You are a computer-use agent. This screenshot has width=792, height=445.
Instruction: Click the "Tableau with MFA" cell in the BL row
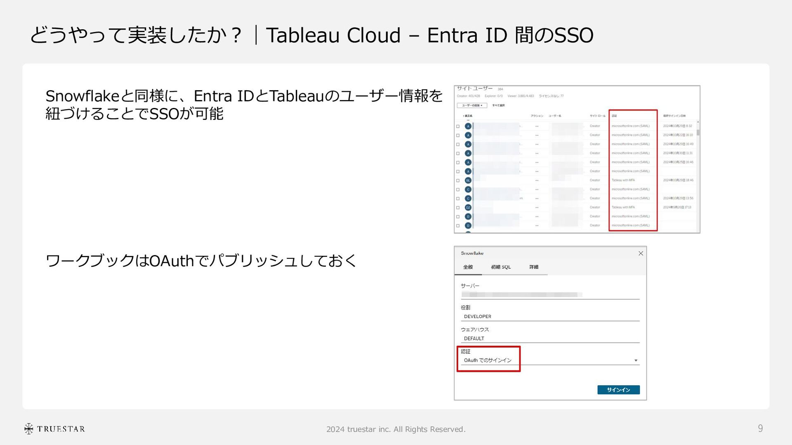tap(623, 180)
